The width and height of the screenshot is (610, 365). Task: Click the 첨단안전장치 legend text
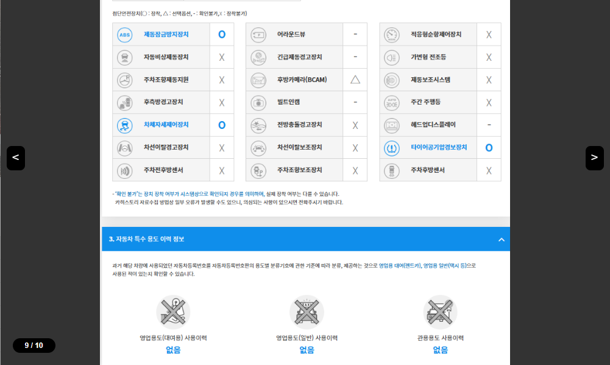[x=180, y=13]
